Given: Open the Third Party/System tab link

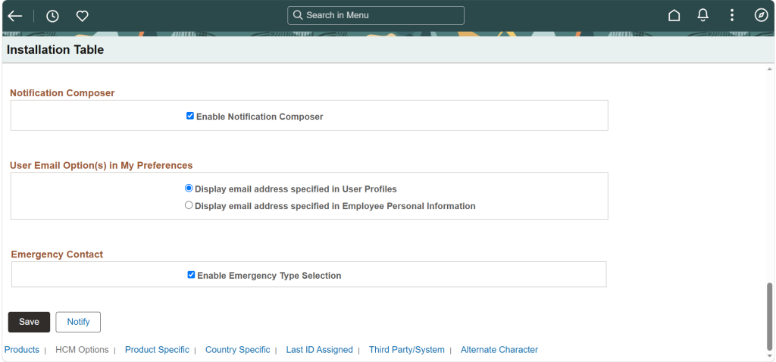Looking at the screenshot, I should [407, 350].
